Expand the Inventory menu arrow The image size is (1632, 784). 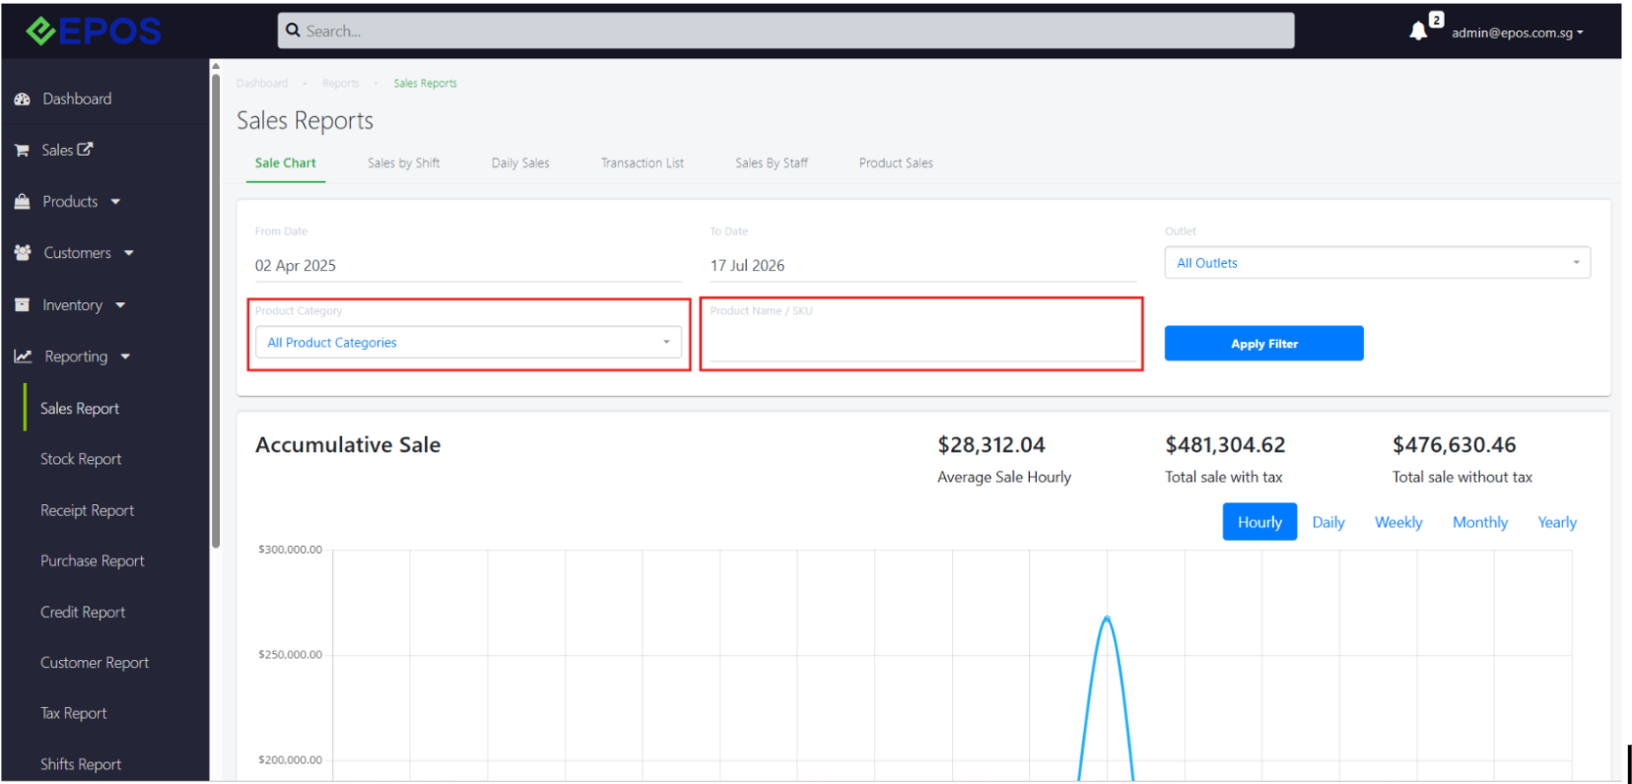[x=120, y=305]
